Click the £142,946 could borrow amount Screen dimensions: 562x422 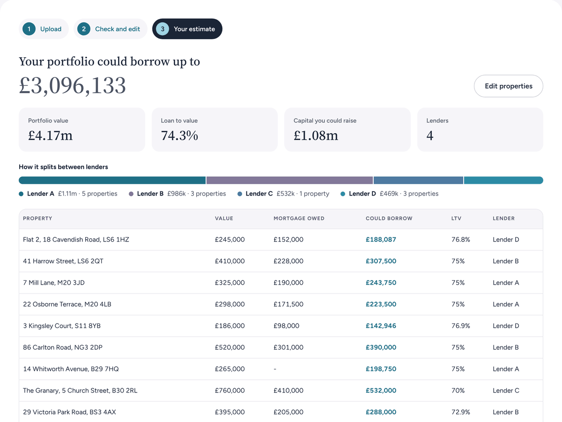(381, 326)
